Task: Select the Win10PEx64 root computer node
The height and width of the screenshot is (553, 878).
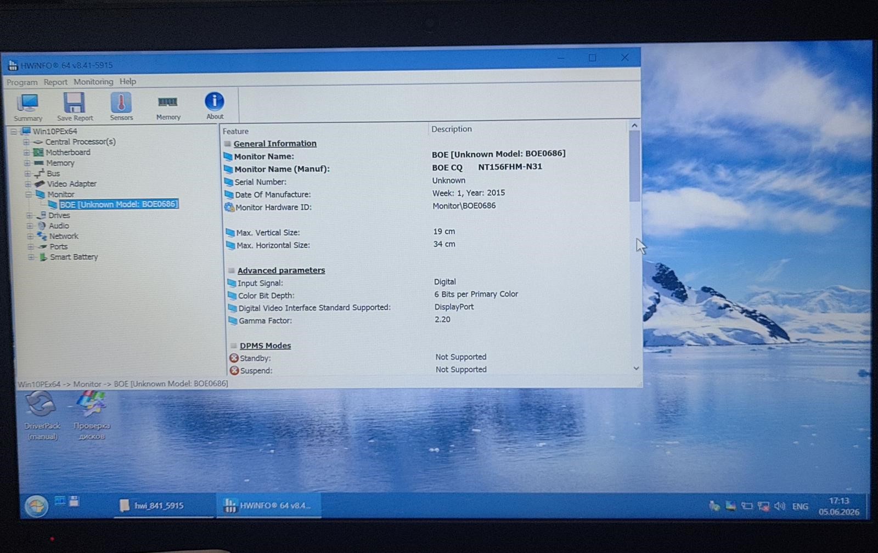Action: (x=55, y=131)
